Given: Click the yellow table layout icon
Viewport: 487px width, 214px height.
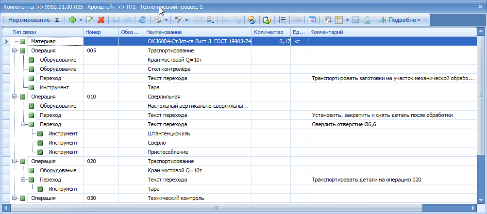Looking at the screenshot, I should point(339,20).
